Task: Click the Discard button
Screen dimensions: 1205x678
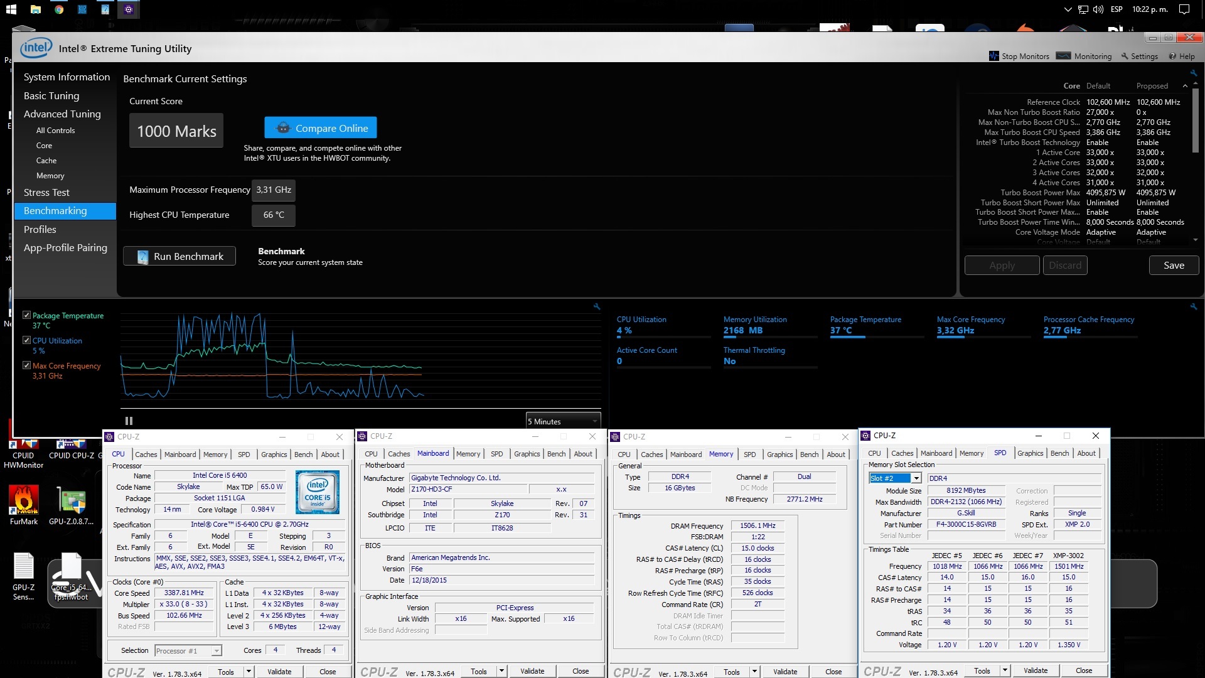Action: click(1065, 266)
